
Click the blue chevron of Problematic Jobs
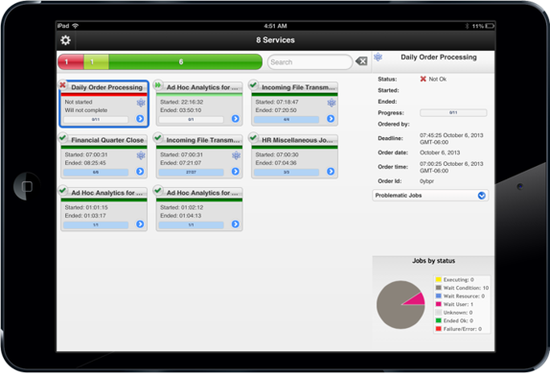click(482, 196)
